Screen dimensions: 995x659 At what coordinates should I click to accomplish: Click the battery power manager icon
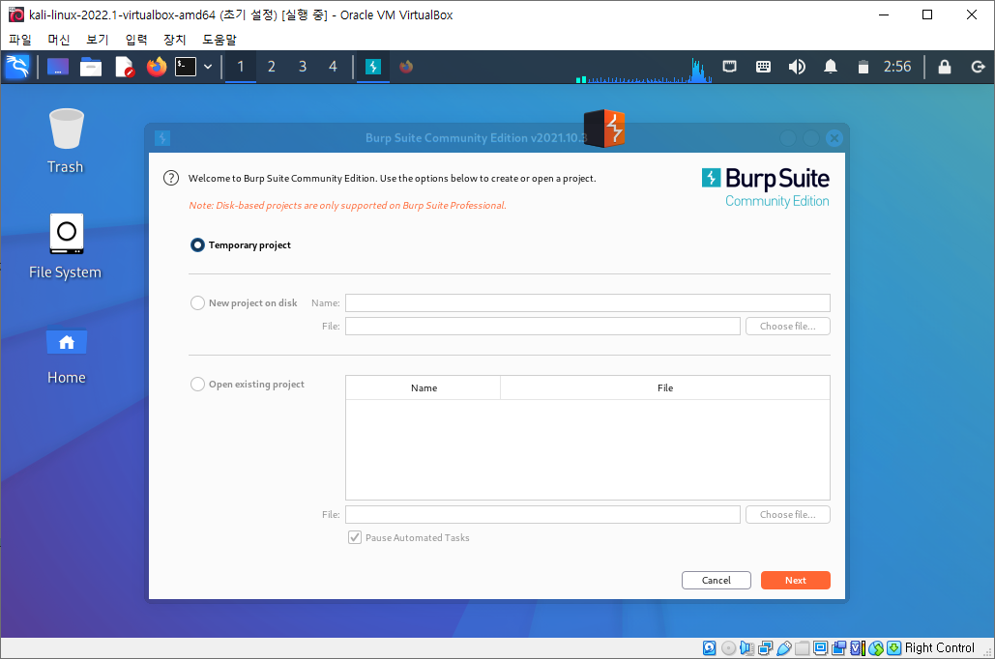(x=863, y=67)
